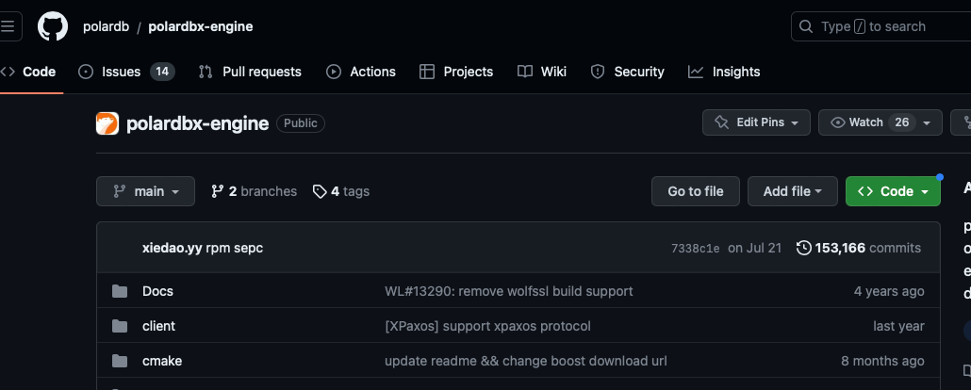
Task: Switch to the Actions tab
Action: pos(361,72)
